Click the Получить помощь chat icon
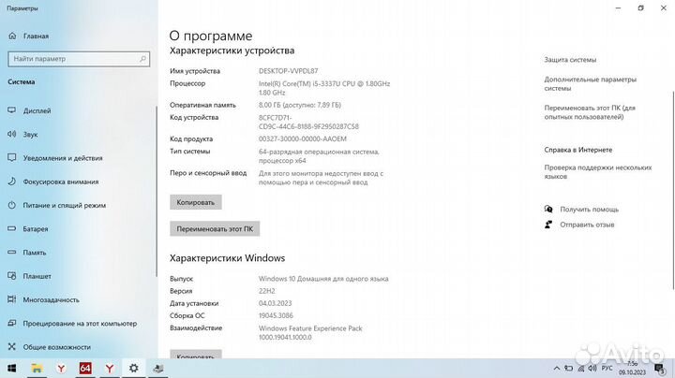Screen dimensions: 675x378 pos(548,210)
